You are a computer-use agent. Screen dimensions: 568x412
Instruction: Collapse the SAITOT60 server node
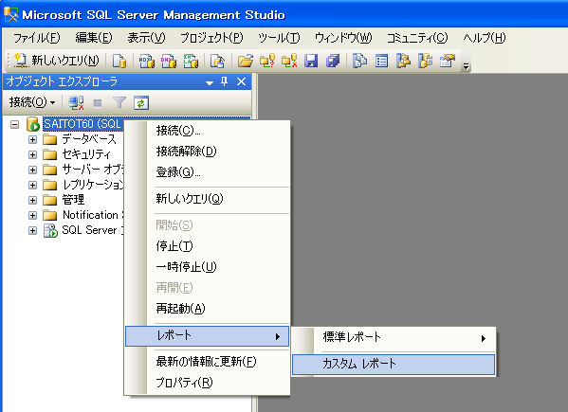point(14,124)
